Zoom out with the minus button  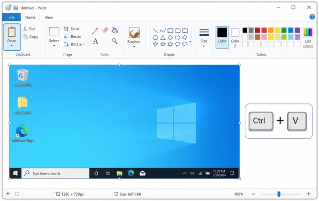tap(253, 194)
